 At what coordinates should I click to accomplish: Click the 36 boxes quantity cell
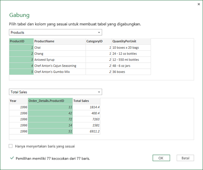tap(131, 72)
